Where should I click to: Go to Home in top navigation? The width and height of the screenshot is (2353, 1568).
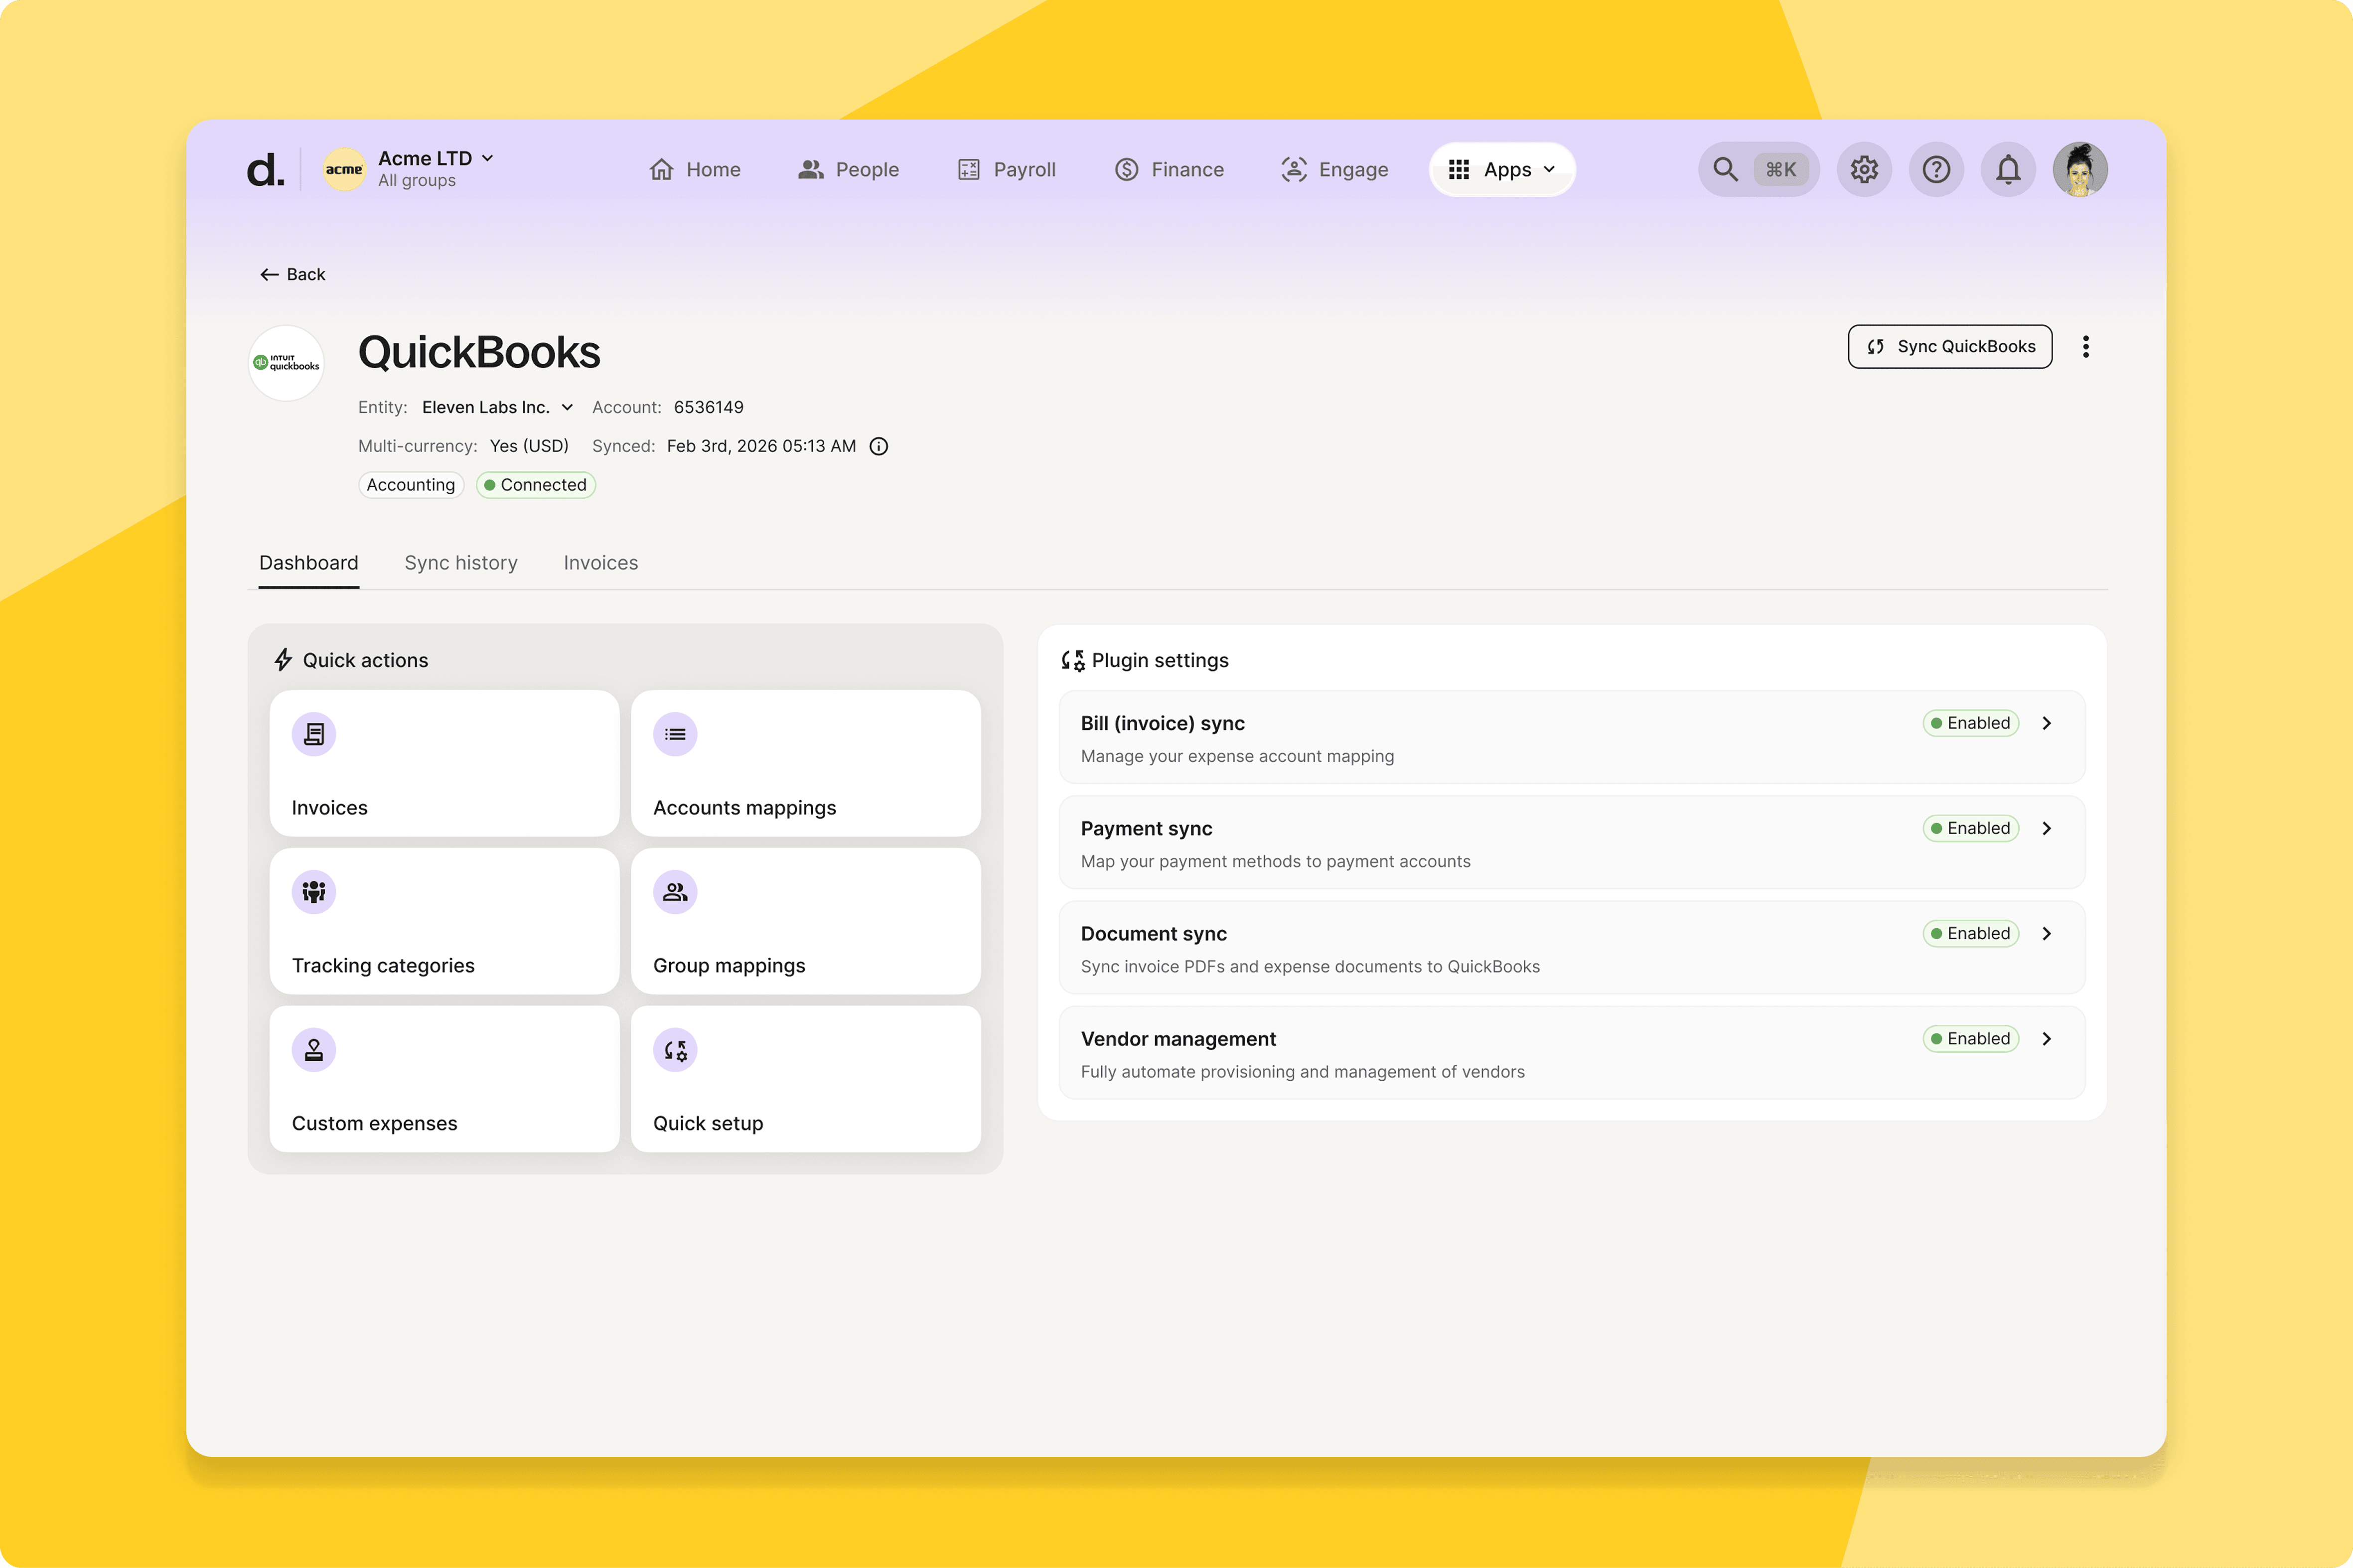(695, 169)
